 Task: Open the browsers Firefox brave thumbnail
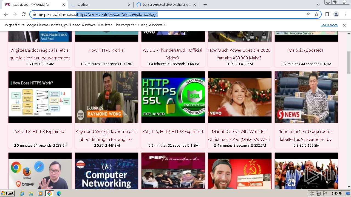[40, 171]
